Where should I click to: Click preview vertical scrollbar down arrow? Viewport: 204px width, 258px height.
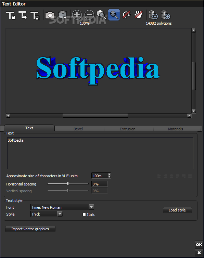194,111
